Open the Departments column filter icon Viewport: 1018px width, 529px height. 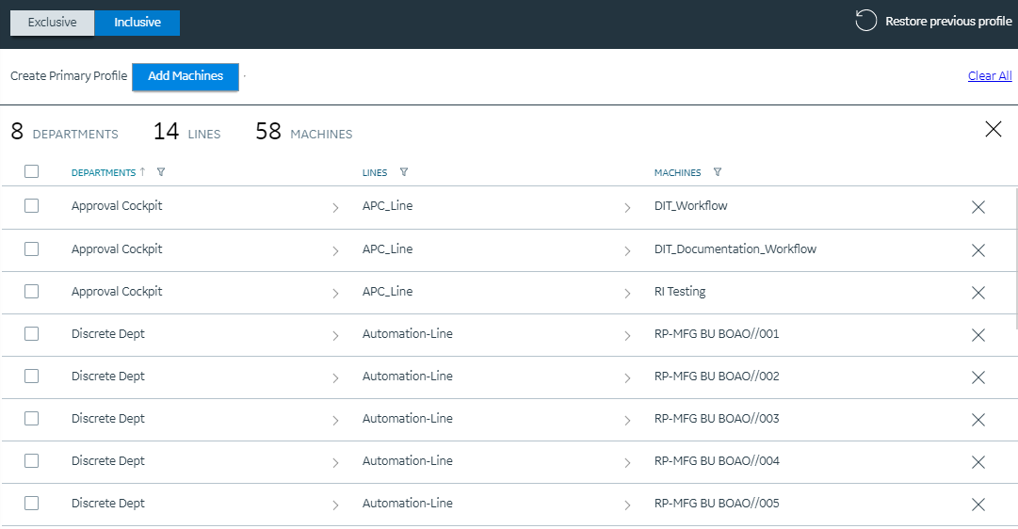pos(161,172)
